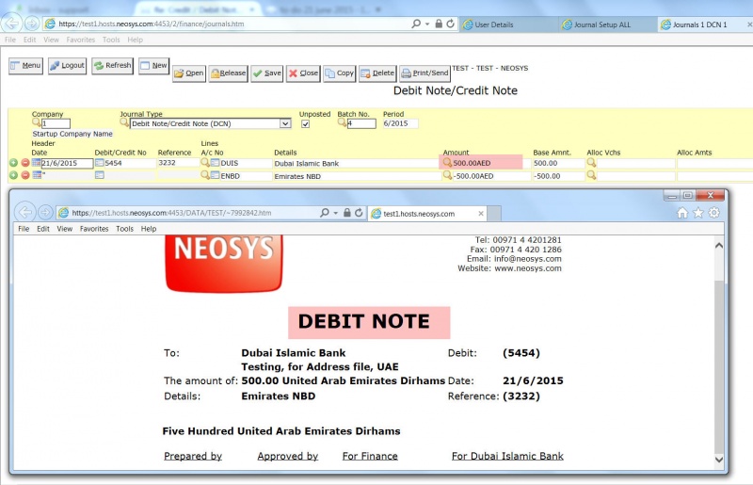The width and height of the screenshot is (753, 485).
Task: Click search dropdown arrow in debit note address bar
Action: (336, 213)
